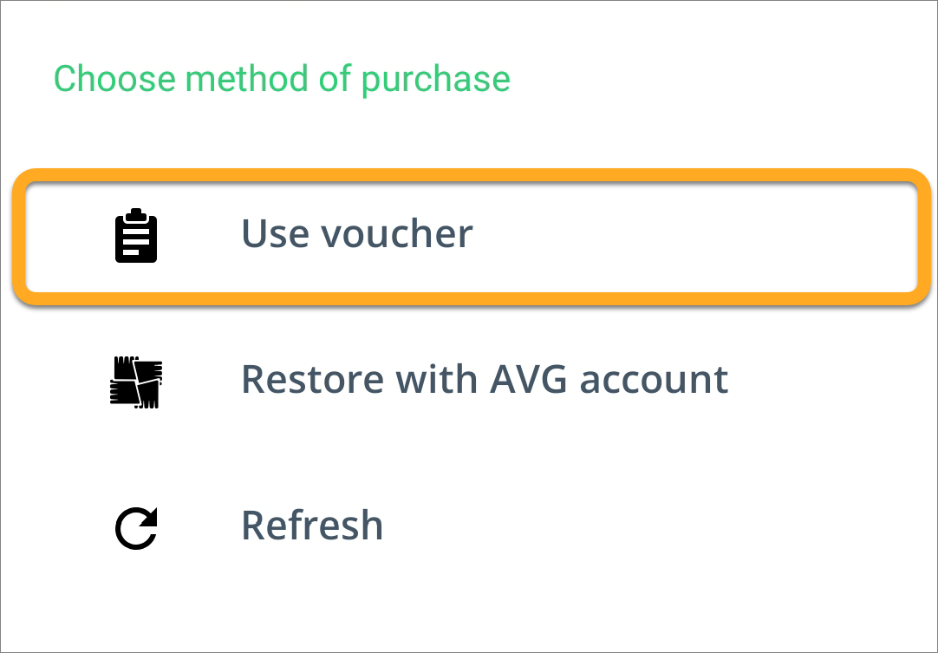Click the word "account" in restore option
The width and height of the screenshot is (938, 653).
(654, 380)
